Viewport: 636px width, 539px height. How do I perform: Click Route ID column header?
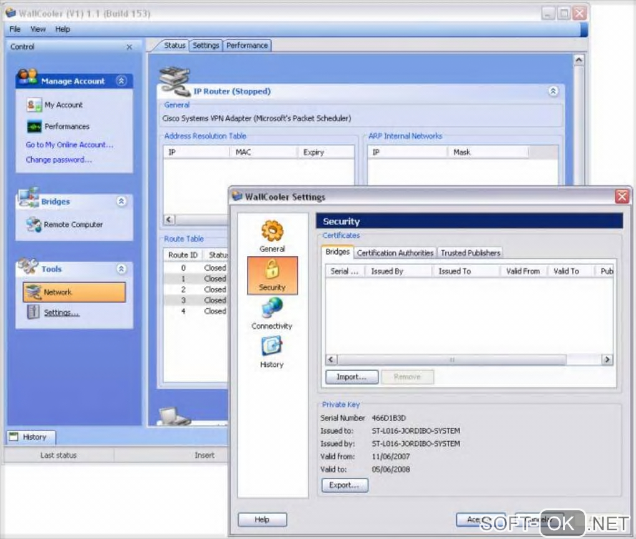tap(183, 255)
